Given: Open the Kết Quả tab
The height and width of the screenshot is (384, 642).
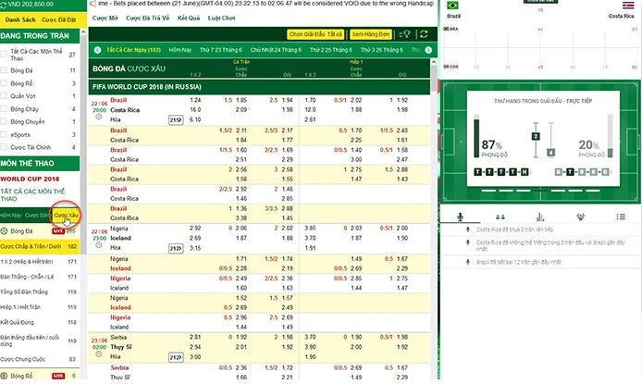Looking at the screenshot, I should click(x=189, y=18).
